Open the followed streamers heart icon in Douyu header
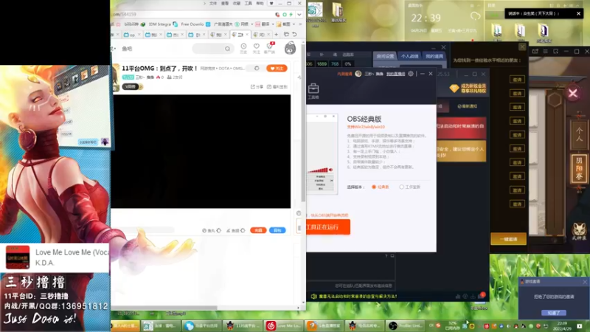The width and height of the screenshot is (590, 332). (256, 48)
